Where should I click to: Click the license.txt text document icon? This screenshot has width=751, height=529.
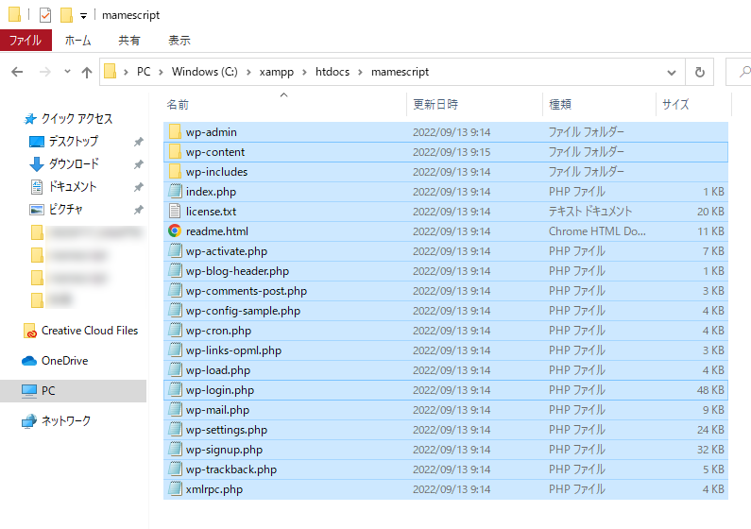tap(175, 212)
